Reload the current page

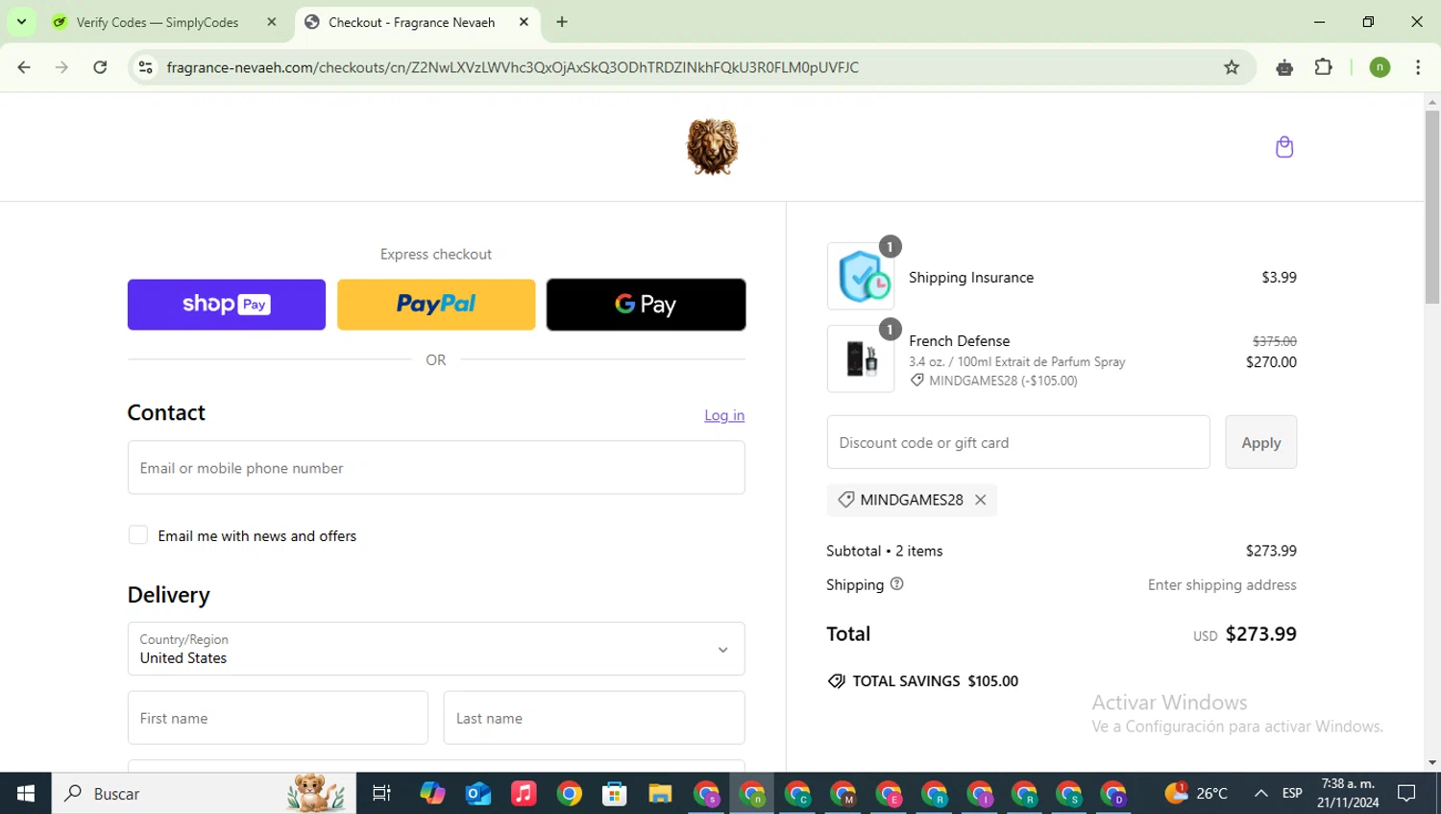100,67
